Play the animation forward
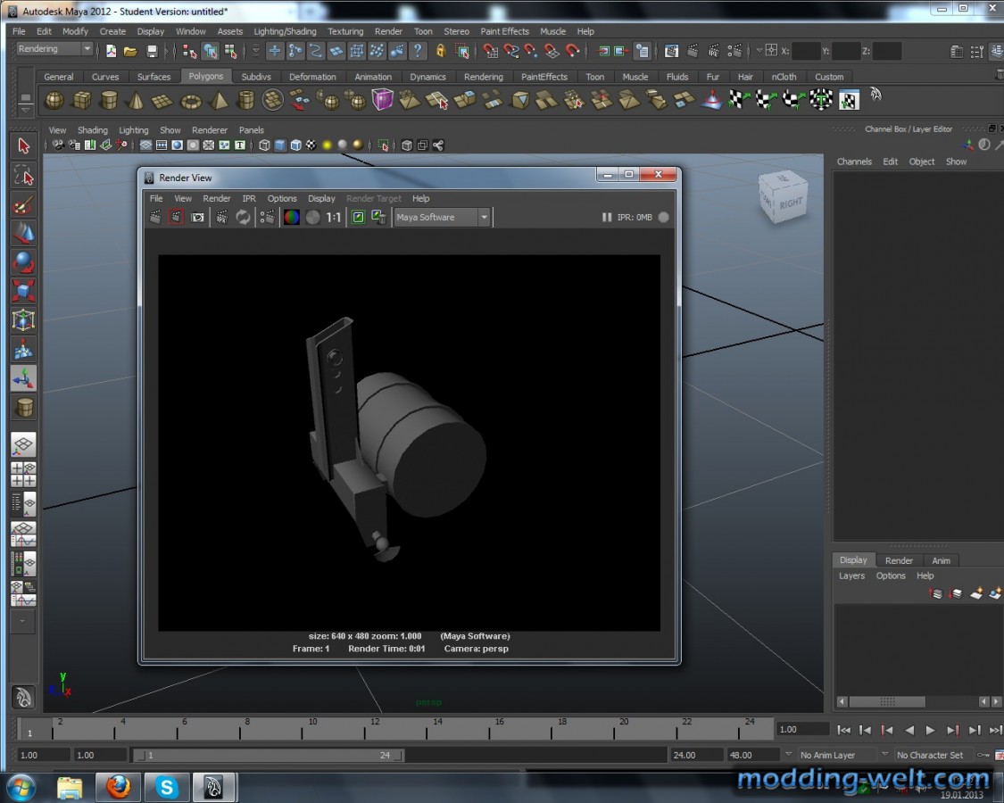The image size is (1004, 803). tap(930, 730)
